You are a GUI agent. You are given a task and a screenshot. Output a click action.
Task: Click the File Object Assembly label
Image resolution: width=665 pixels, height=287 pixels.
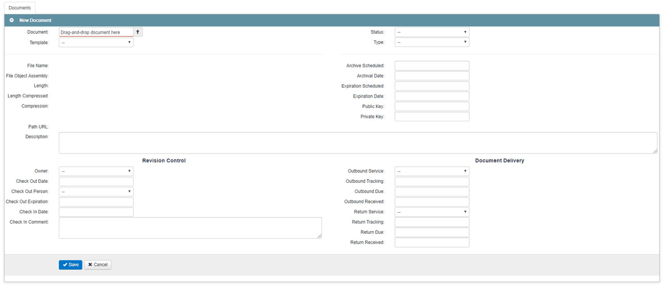[27, 76]
